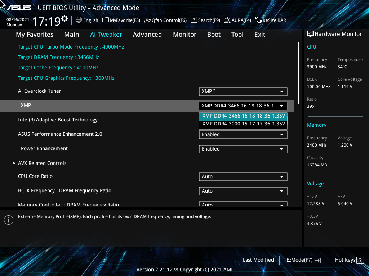Open the Power Enhancement dropdown
This screenshot has width=369, height=276.
(243, 149)
